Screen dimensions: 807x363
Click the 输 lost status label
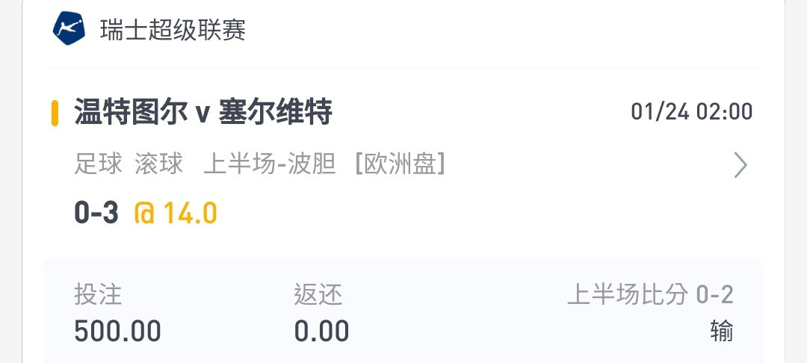[722, 331]
